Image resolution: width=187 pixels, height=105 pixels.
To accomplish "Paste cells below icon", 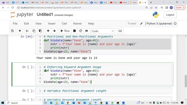I will tap(40, 31).
